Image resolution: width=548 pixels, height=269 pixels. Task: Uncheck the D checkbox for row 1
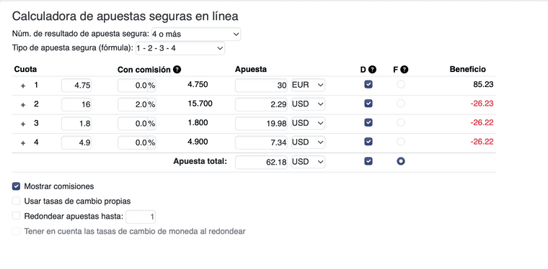(368, 84)
